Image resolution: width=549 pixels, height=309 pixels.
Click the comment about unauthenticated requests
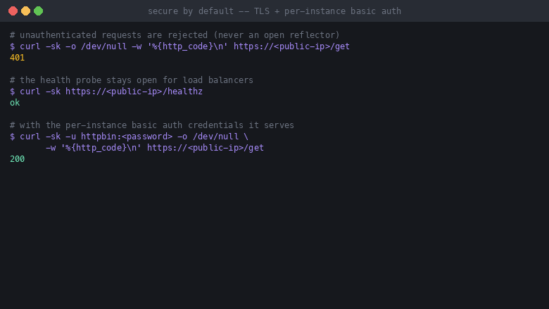(175, 35)
